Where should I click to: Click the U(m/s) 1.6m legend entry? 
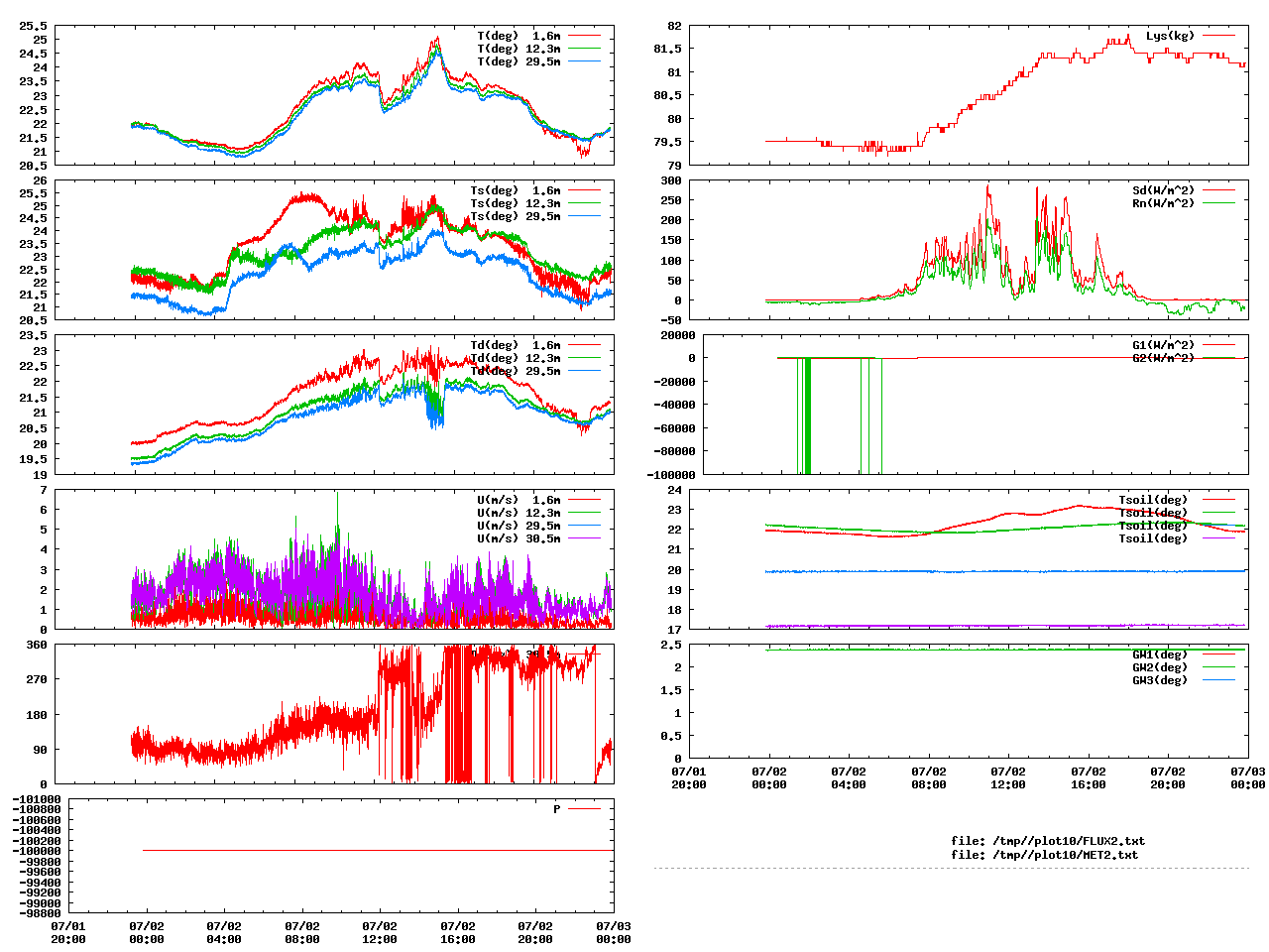pos(539,500)
